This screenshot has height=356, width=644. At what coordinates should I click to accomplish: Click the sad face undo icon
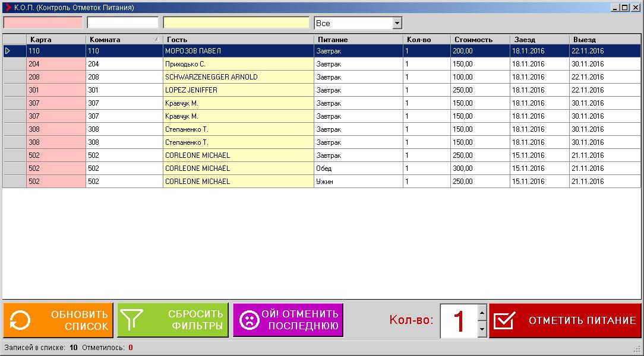pyautogui.click(x=249, y=320)
